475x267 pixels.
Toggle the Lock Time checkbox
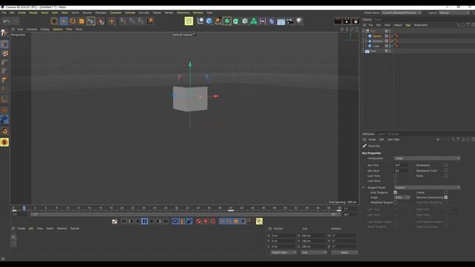[395, 176]
